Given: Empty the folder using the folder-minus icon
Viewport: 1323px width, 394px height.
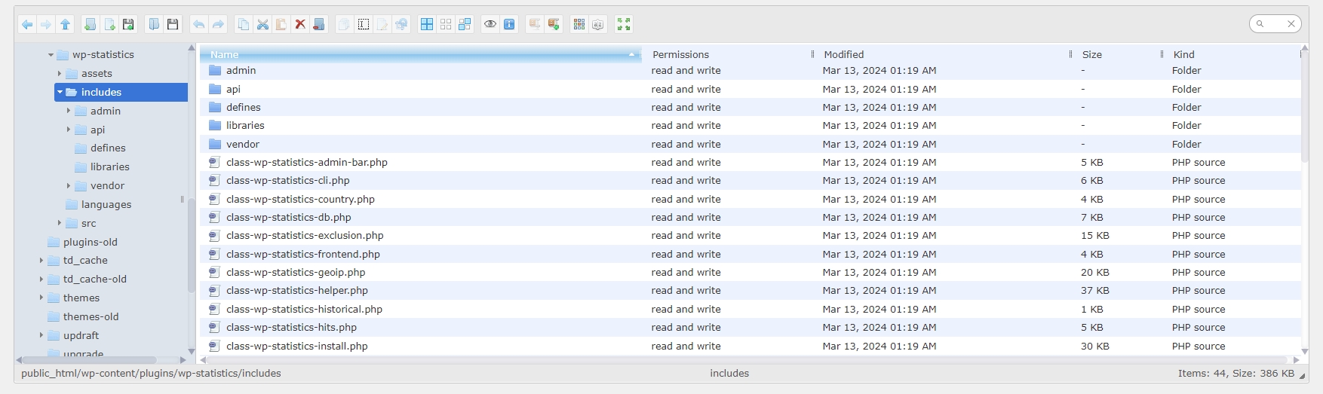Looking at the screenshot, I should pyautogui.click(x=318, y=25).
